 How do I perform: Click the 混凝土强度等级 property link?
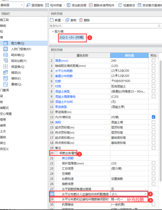pos(65,97)
